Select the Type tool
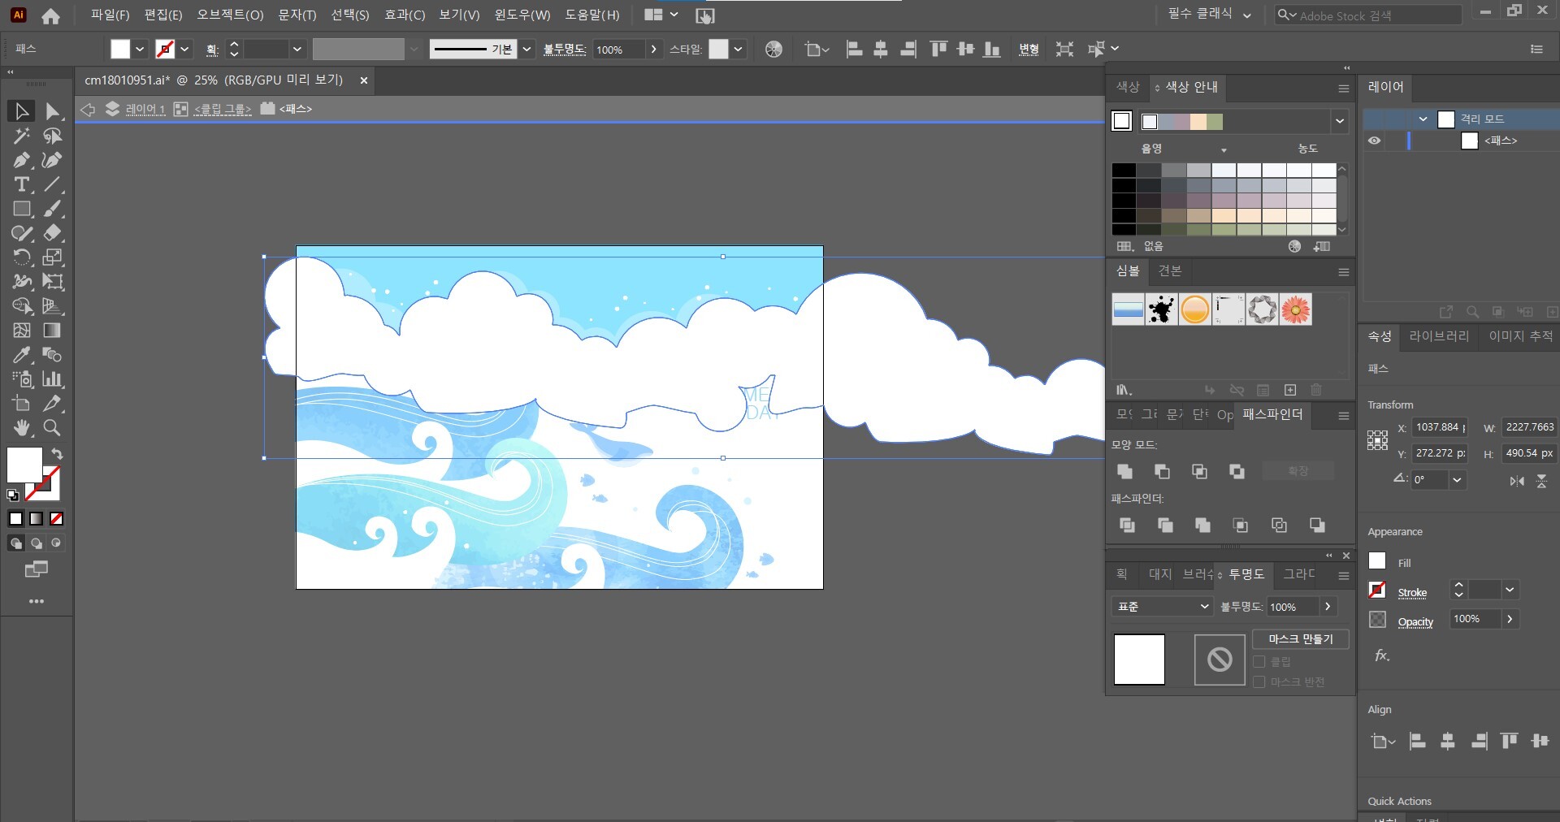Screen dimensions: 1560x822 coord(21,184)
